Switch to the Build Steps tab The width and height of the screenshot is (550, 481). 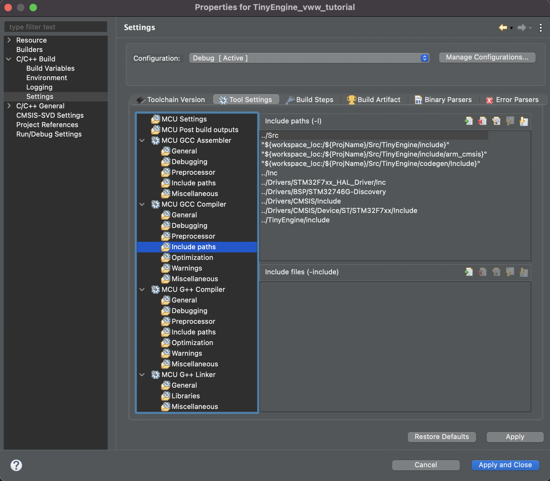pos(309,100)
